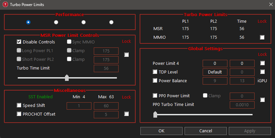The image size is (275, 138).
Task: Click the Long Power PL1 value field
Action: pyautogui.click(x=106, y=51)
